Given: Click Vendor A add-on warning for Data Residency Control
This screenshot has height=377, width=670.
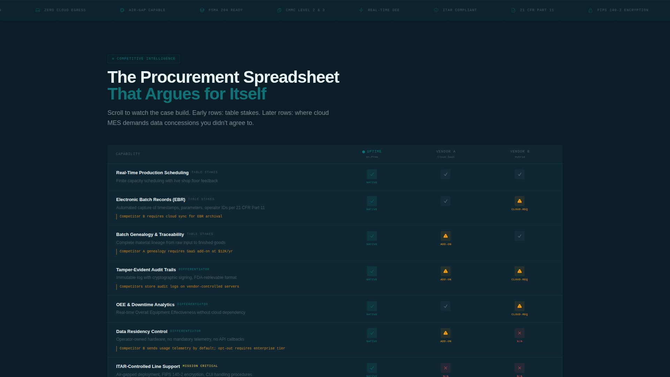Looking at the screenshot, I should [x=446, y=333].
